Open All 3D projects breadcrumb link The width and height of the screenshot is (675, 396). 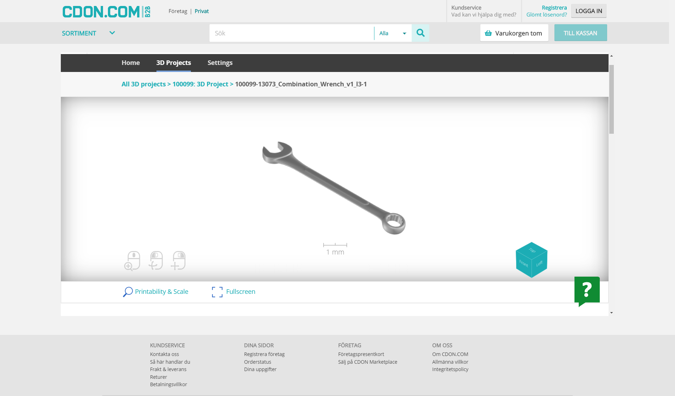143,84
